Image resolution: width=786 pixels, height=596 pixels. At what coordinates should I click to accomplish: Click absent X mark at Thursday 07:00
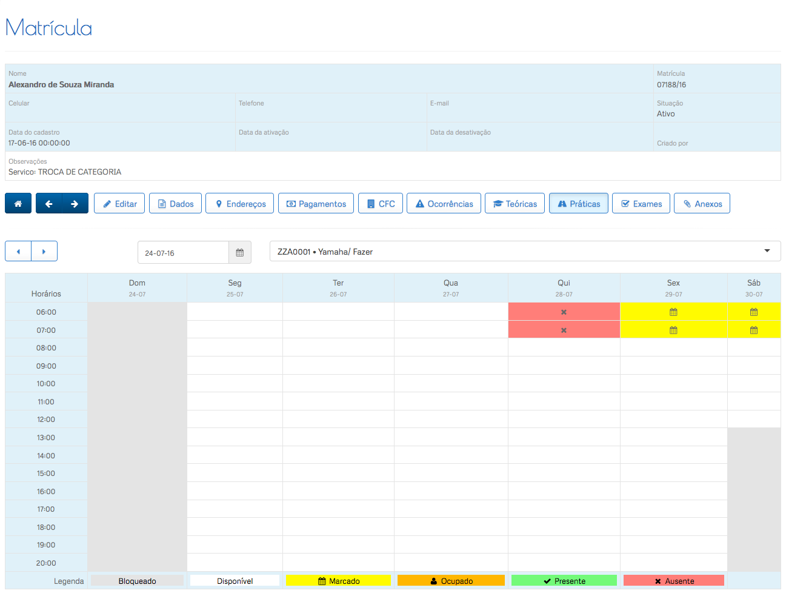tap(564, 330)
